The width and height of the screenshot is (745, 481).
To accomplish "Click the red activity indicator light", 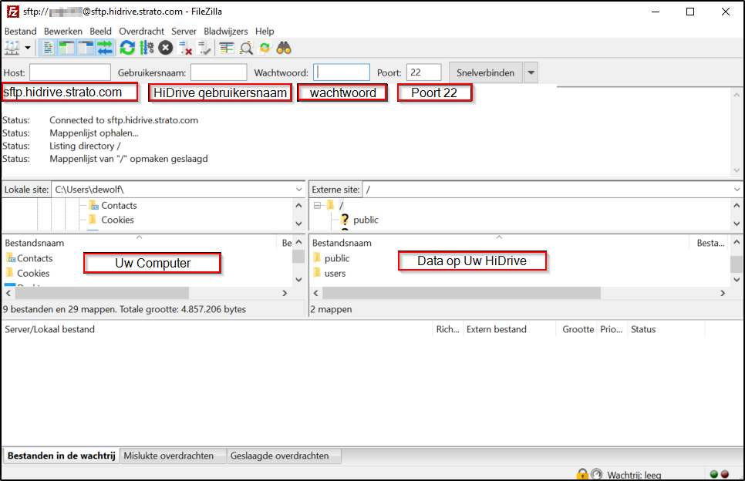I will coord(725,474).
